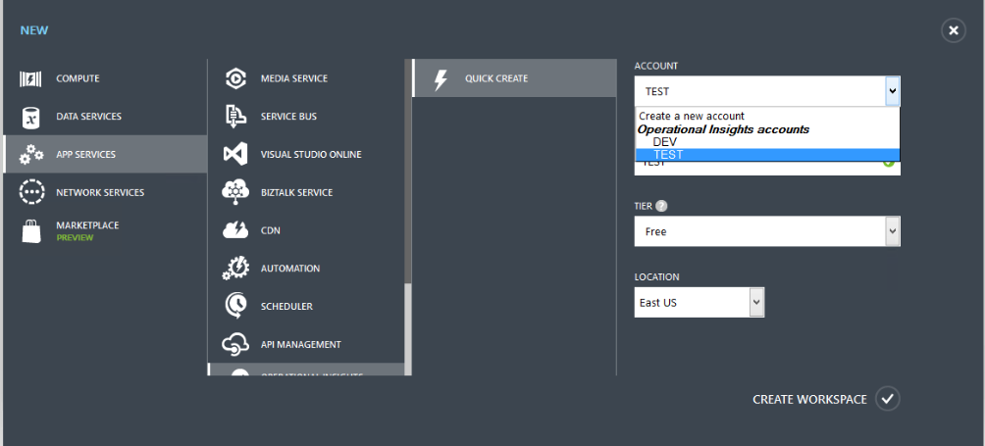Click the BizTalk Service icon
This screenshot has height=446, width=985.
pyautogui.click(x=235, y=192)
